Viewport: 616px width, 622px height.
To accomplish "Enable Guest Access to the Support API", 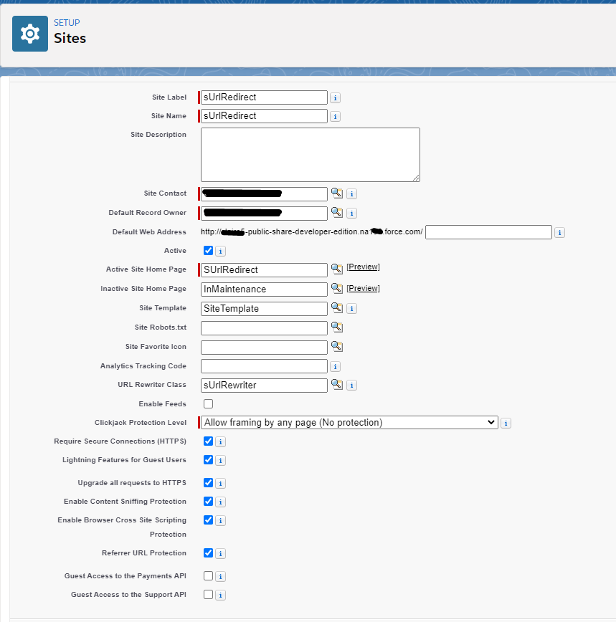I will pyautogui.click(x=208, y=594).
